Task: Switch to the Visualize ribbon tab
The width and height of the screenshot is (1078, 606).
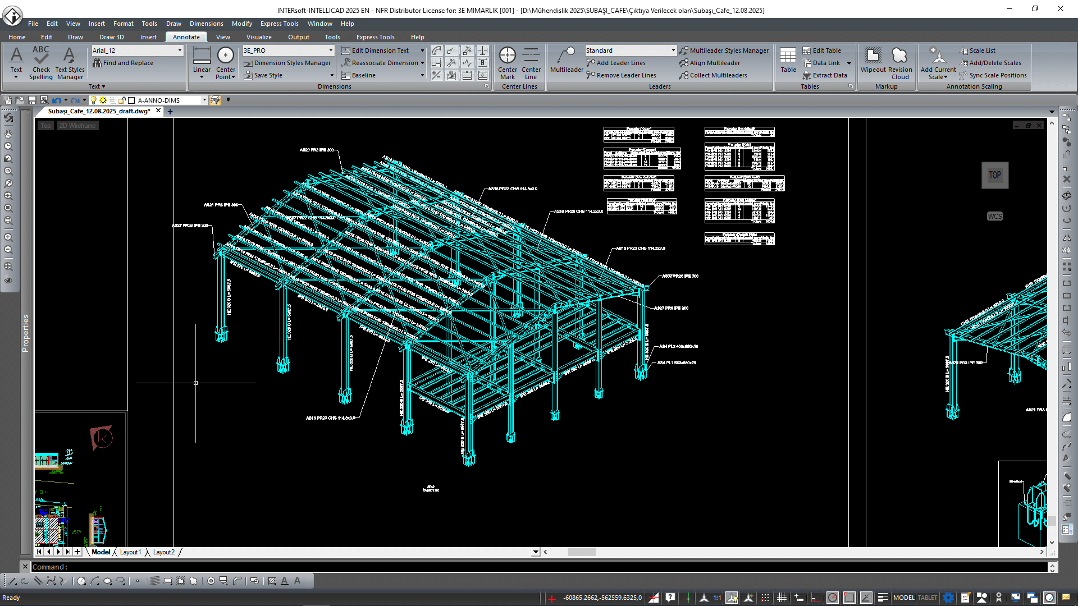Action: [x=259, y=37]
